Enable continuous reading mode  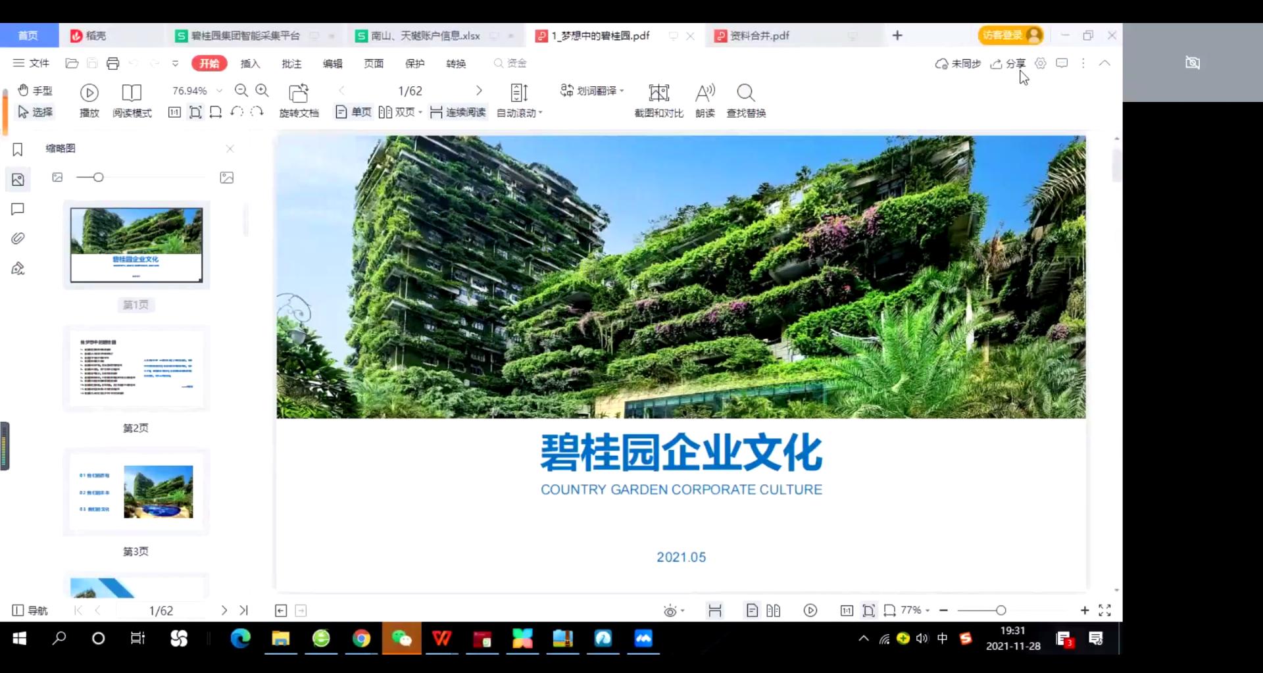(458, 112)
